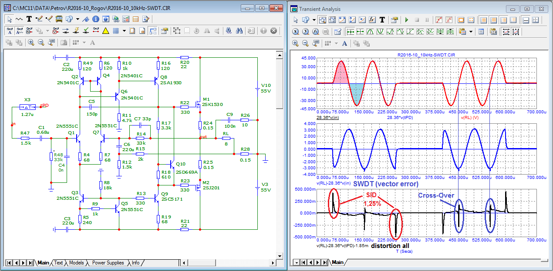Image resolution: width=553 pixels, height=271 pixels.
Task: Select the Text tool in schematic toolbar
Action: [29, 19]
